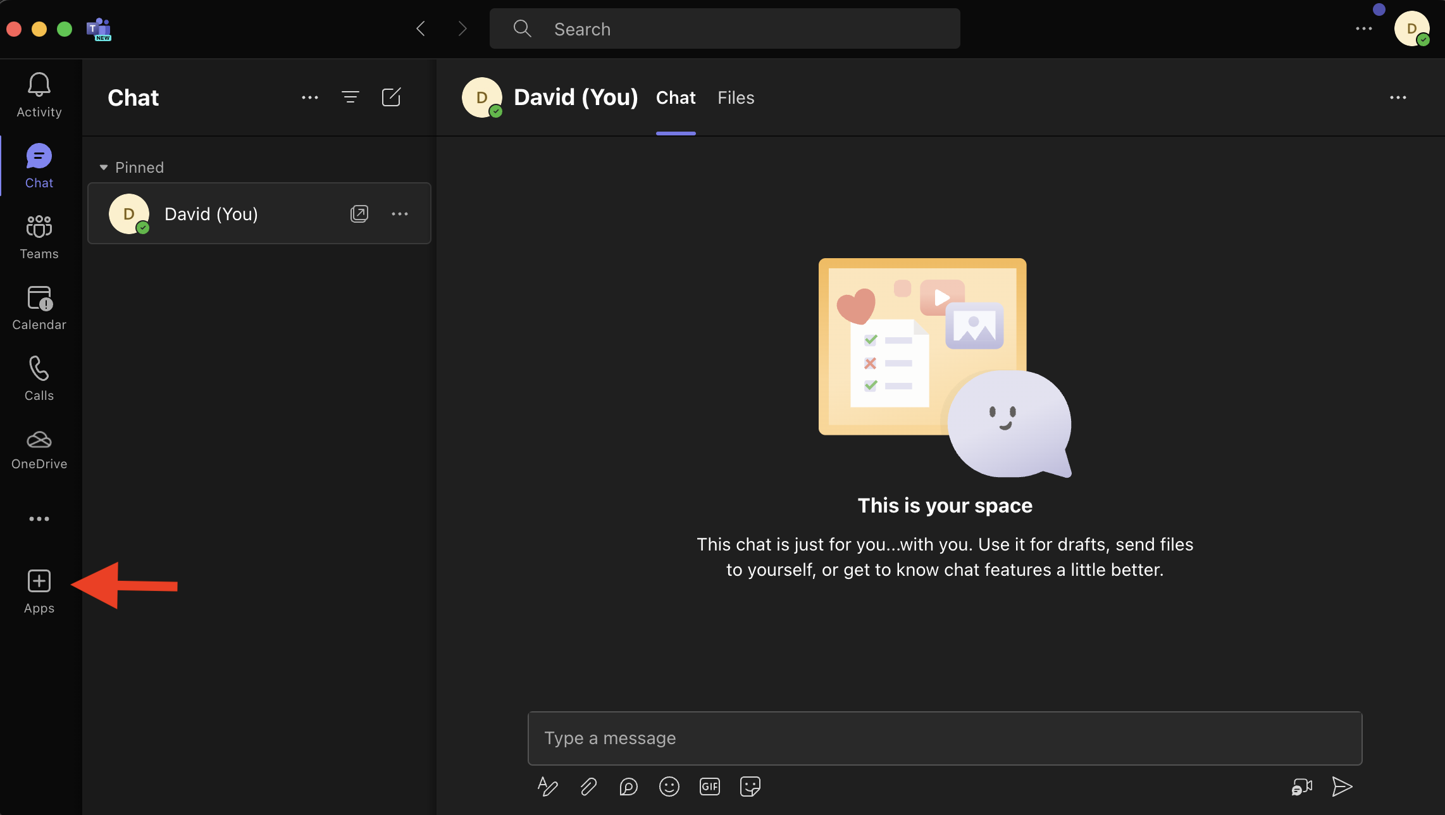The width and height of the screenshot is (1445, 815).
Task: Pop out the David (You) chat
Action: [359, 214]
